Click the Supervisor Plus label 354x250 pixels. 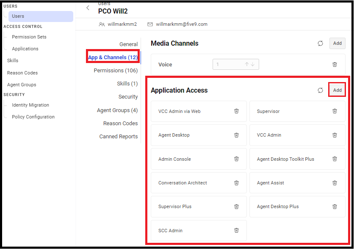click(175, 206)
